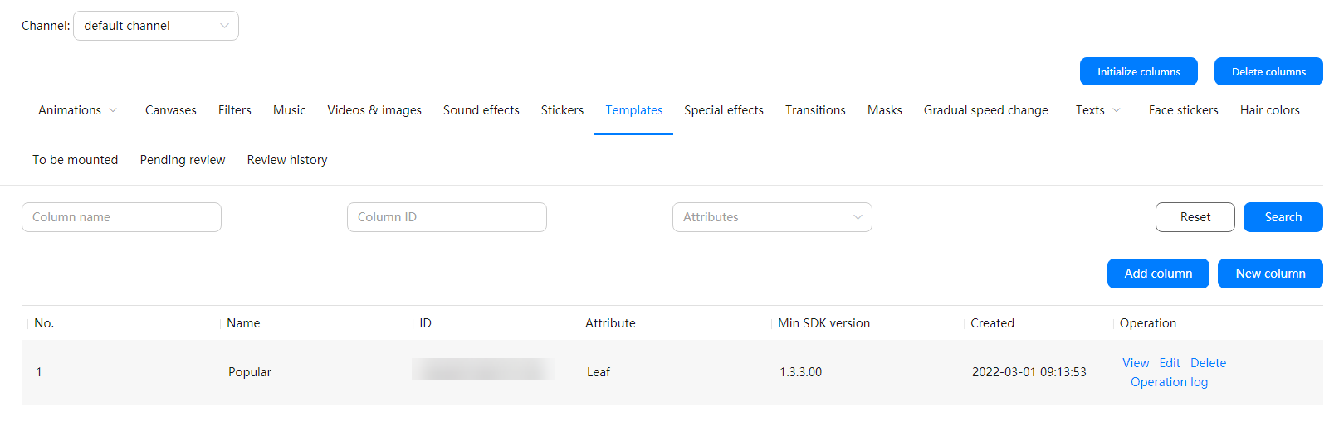Open the Review history tab

286,160
